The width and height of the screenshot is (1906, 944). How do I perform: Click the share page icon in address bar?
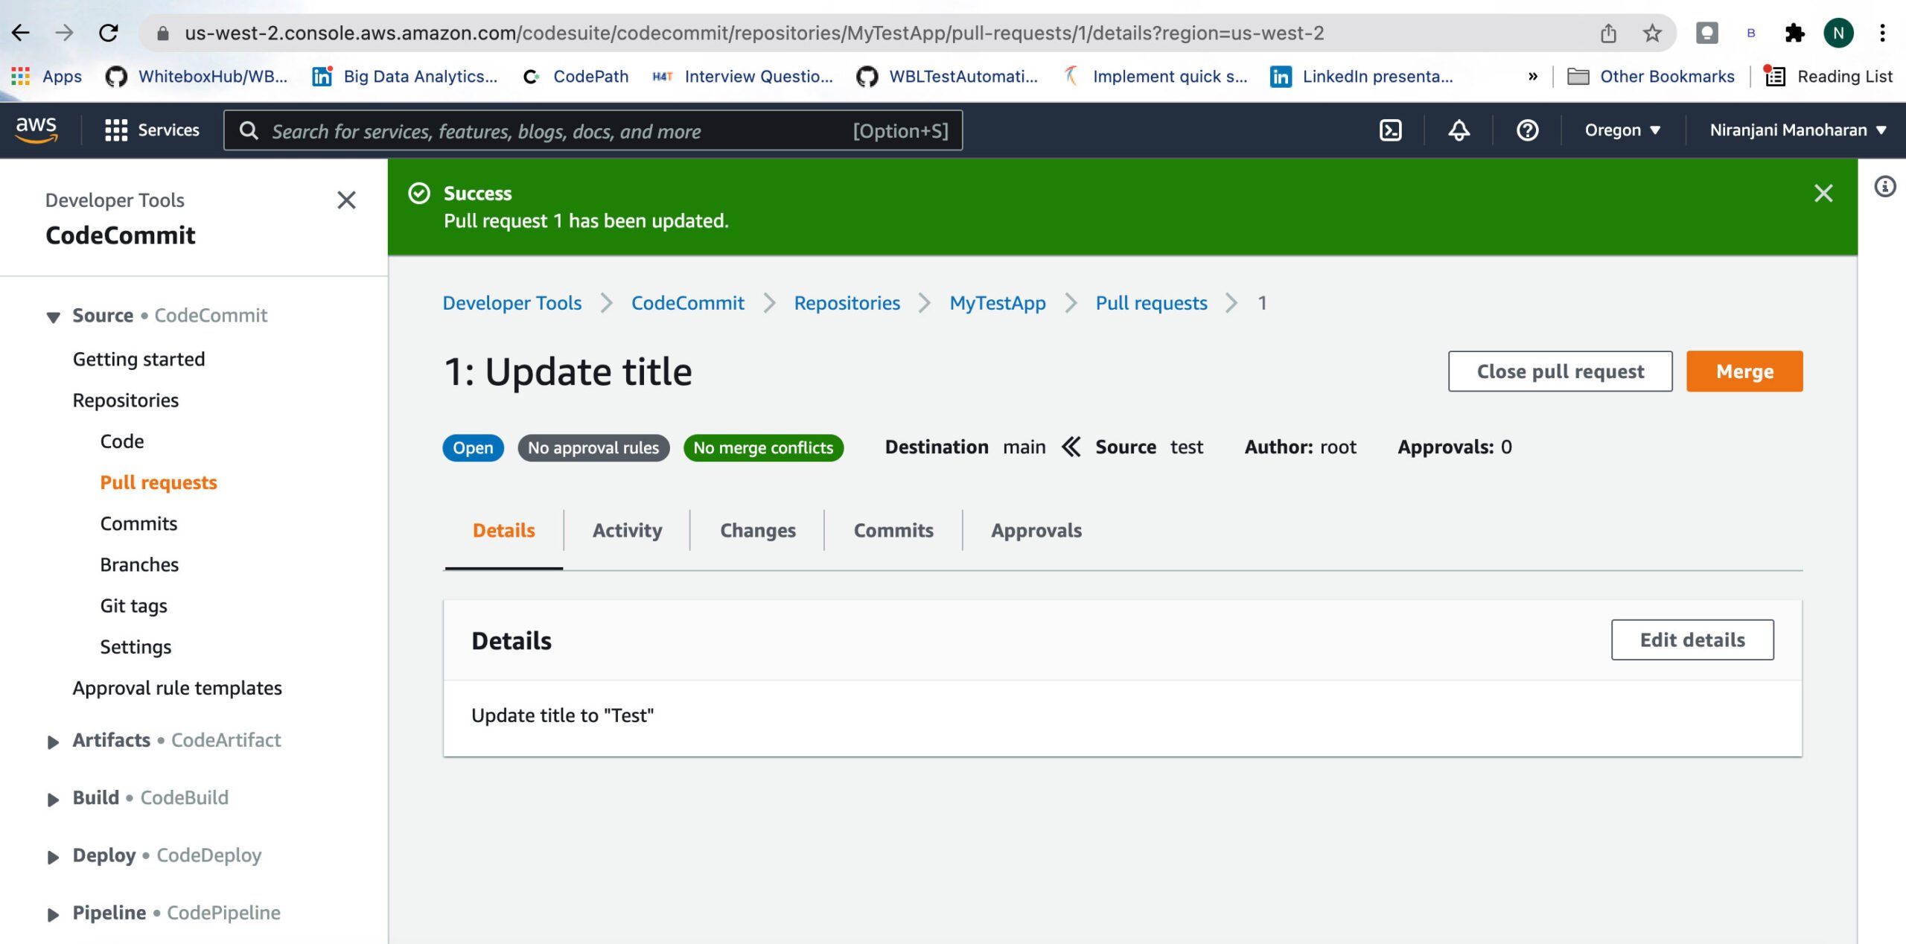(x=1608, y=33)
